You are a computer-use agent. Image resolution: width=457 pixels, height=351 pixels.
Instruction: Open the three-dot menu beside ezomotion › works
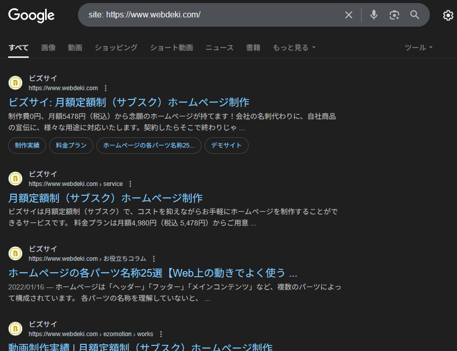click(161, 334)
